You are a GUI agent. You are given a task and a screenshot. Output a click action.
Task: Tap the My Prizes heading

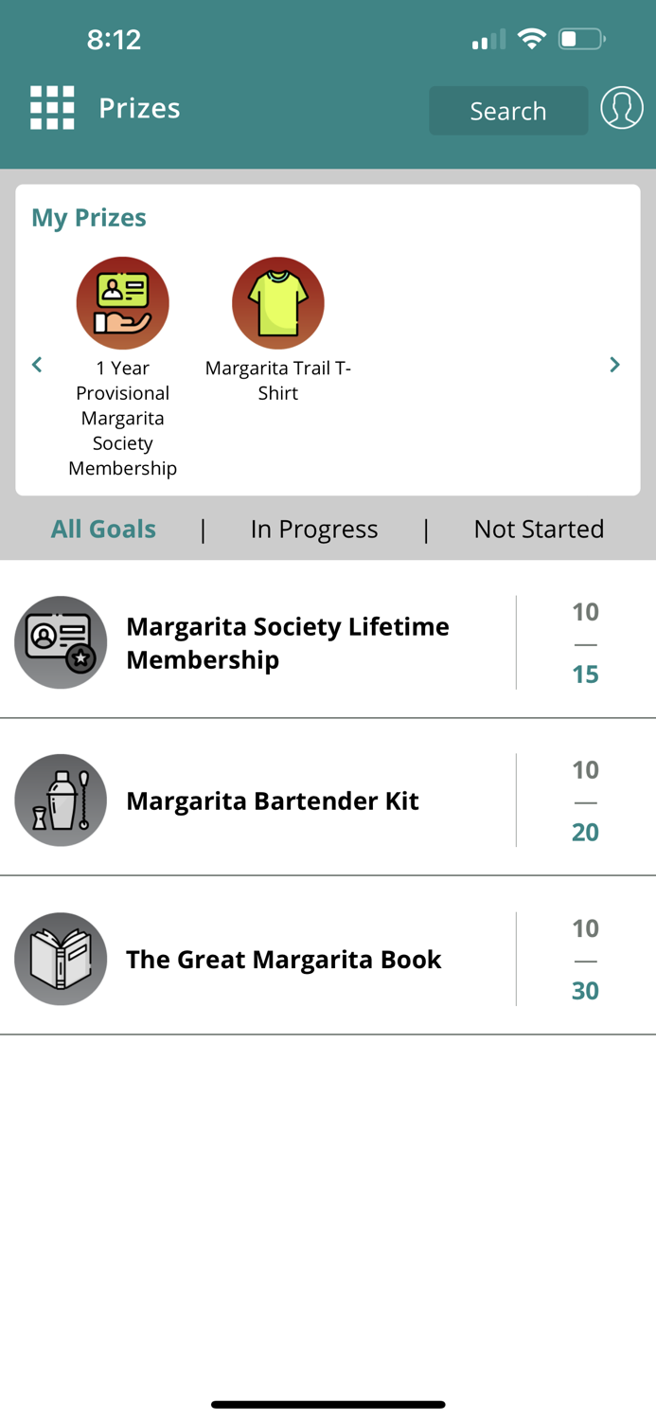coord(89,217)
